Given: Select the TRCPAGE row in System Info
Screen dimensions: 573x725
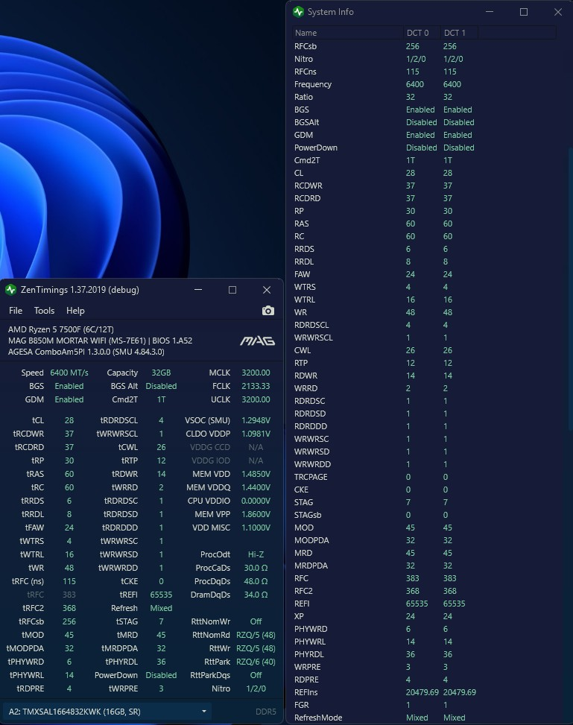Looking at the screenshot, I should coord(424,477).
